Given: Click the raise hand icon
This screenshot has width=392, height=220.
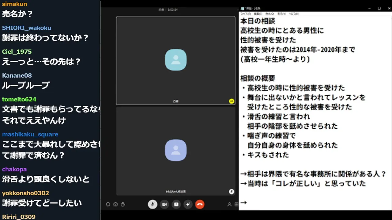Looking at the screenshot, I should [123, 204].
